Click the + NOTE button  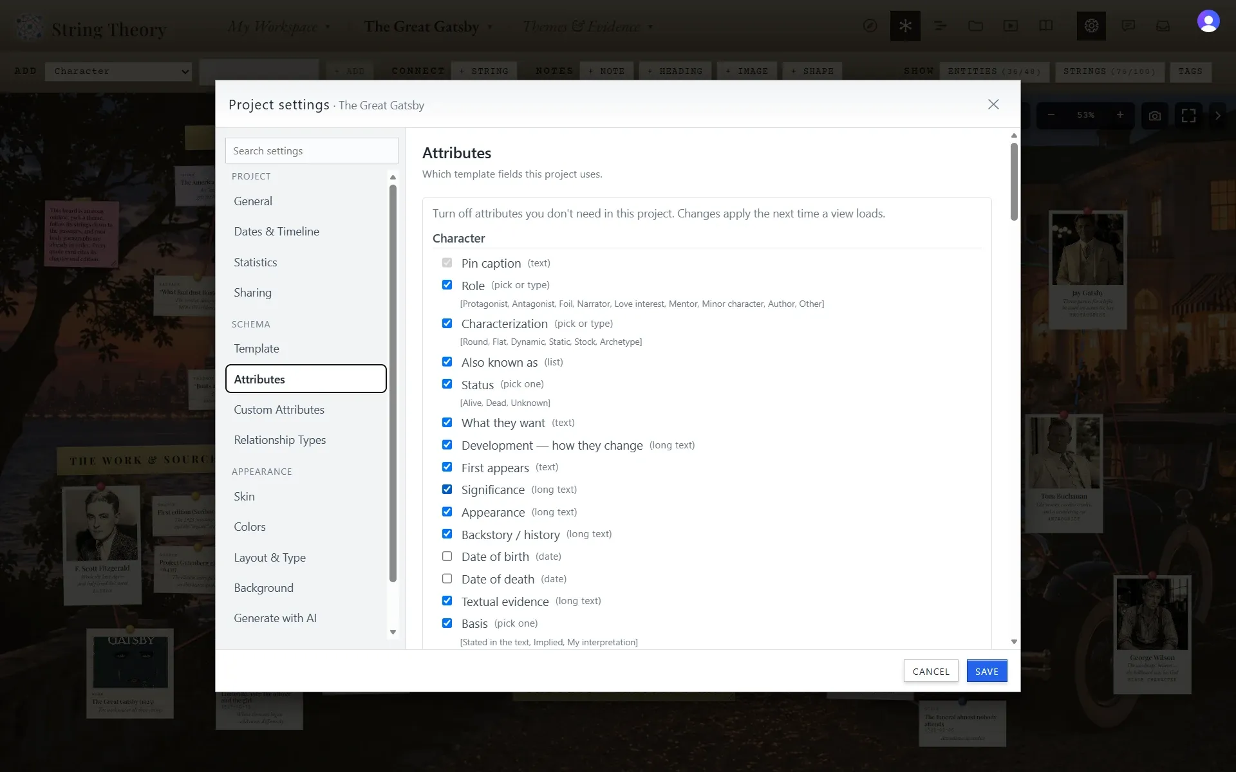(606, 71)
